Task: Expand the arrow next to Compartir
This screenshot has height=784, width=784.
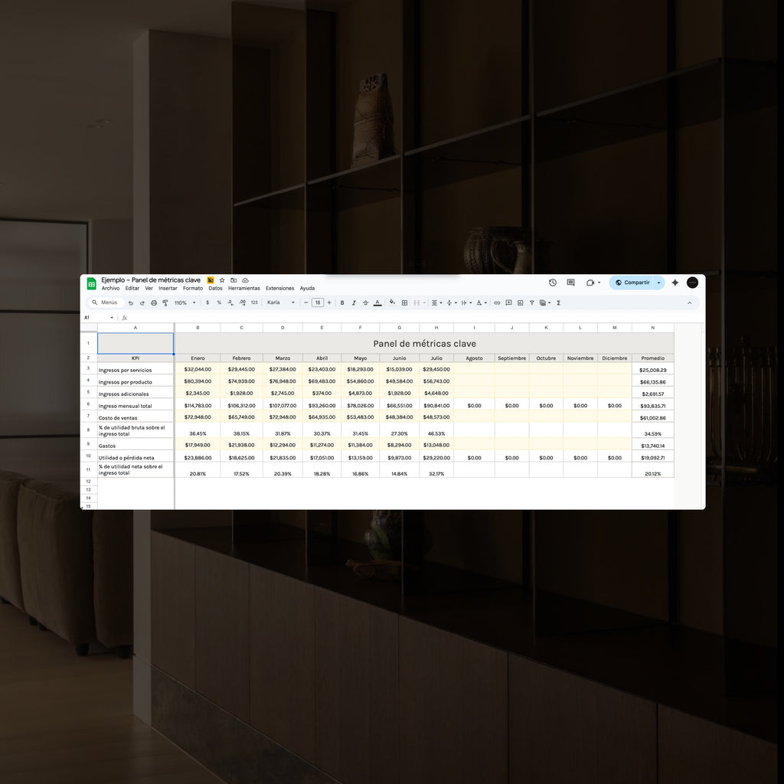Action: pyautogui.click(x=659, y=283)
